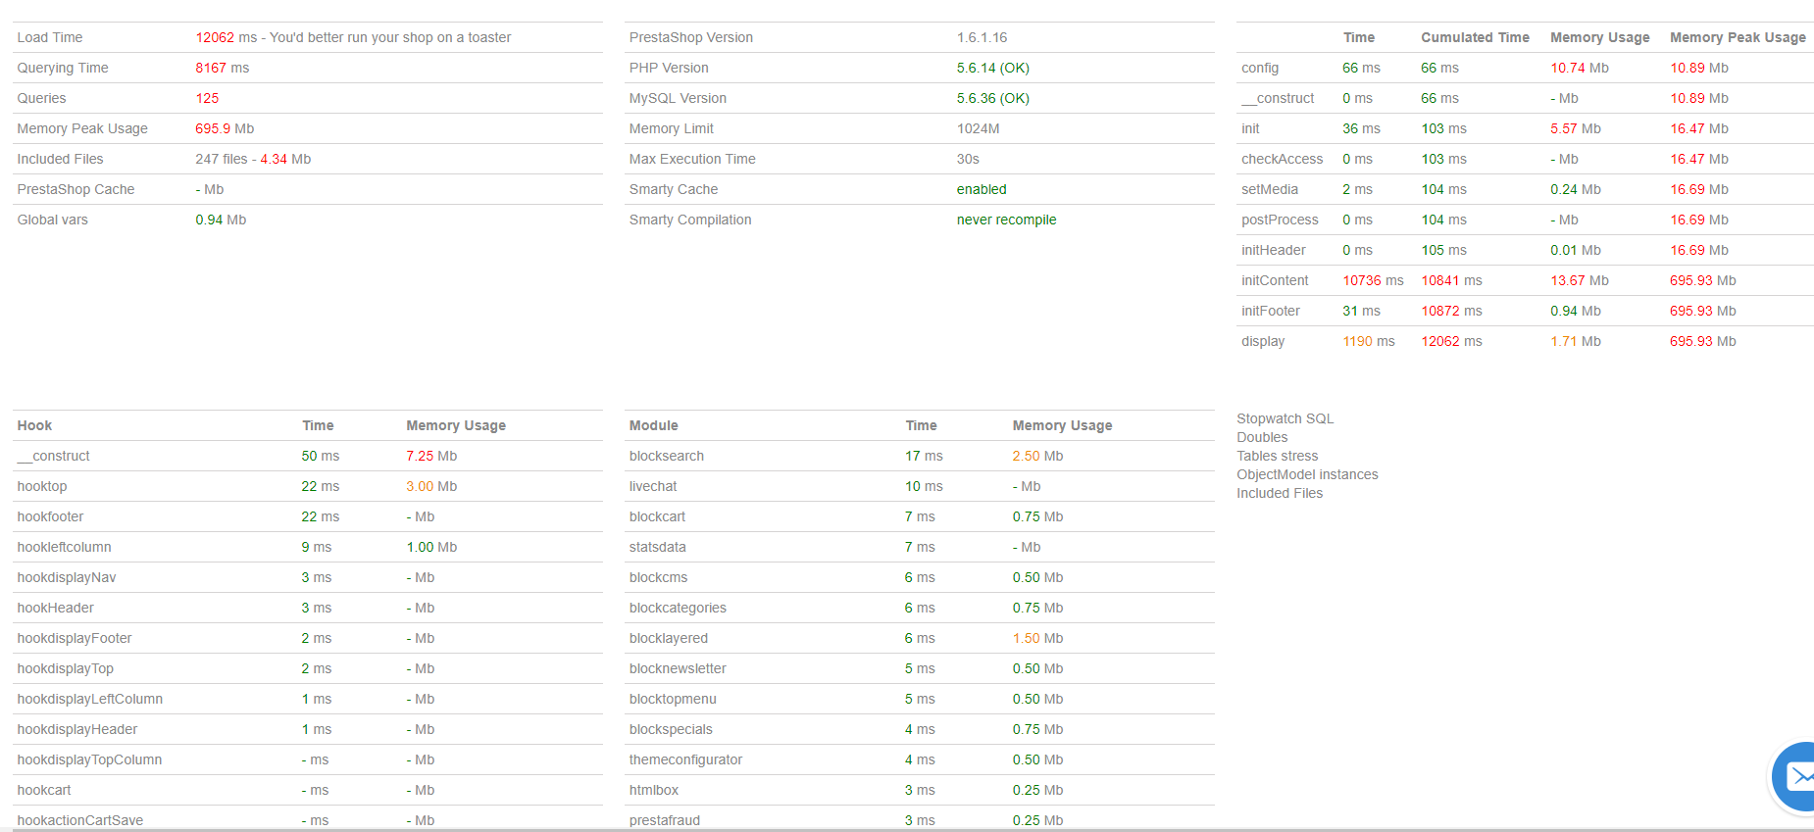
Task: Select the checkAccess row label
Action: point(1283,159)
